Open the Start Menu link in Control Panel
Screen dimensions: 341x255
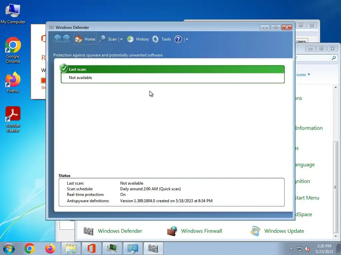coord(307,198)
